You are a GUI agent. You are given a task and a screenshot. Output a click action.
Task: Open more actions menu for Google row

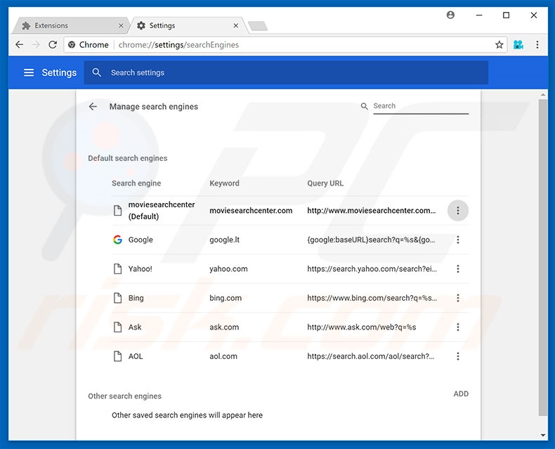tap(457, 240)
